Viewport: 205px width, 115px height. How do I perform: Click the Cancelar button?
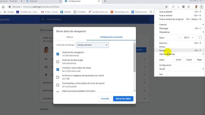click(105, 99)
